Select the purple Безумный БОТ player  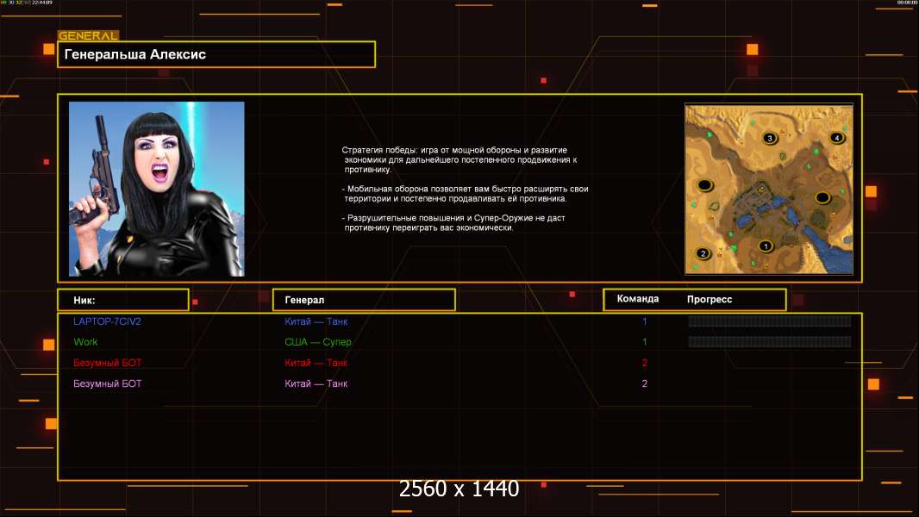(107, 383)
